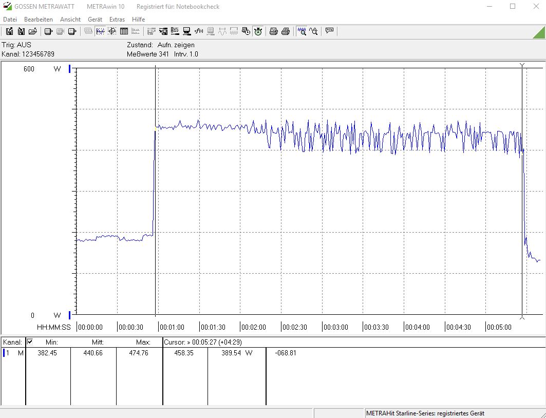Activate waveform zoom magnifier icon
The image size is (546, 418).
click(302, 31)
